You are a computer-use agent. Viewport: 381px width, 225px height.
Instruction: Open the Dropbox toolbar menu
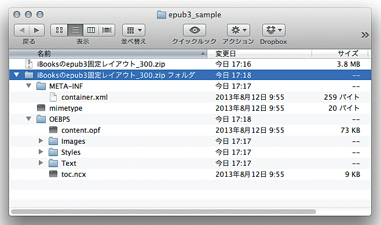pos(274,30)
